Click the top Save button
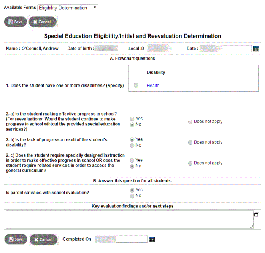 pyautogui.click(x=15, y=22)
